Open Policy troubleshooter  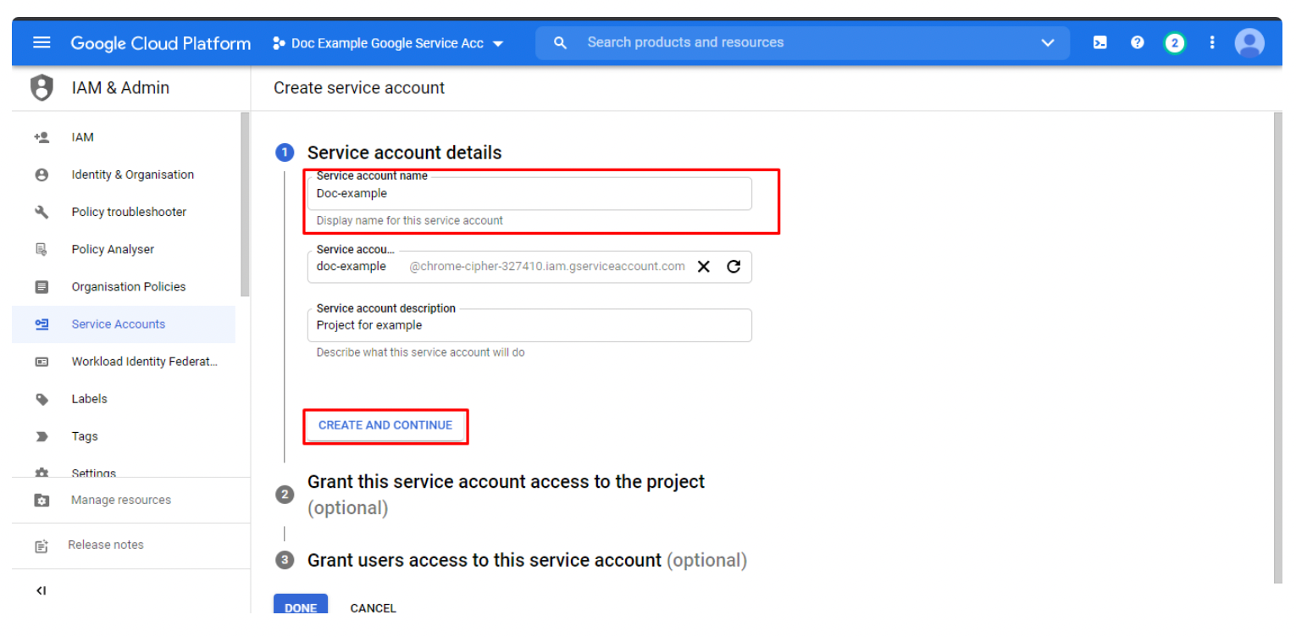click(x=129, y=212)
